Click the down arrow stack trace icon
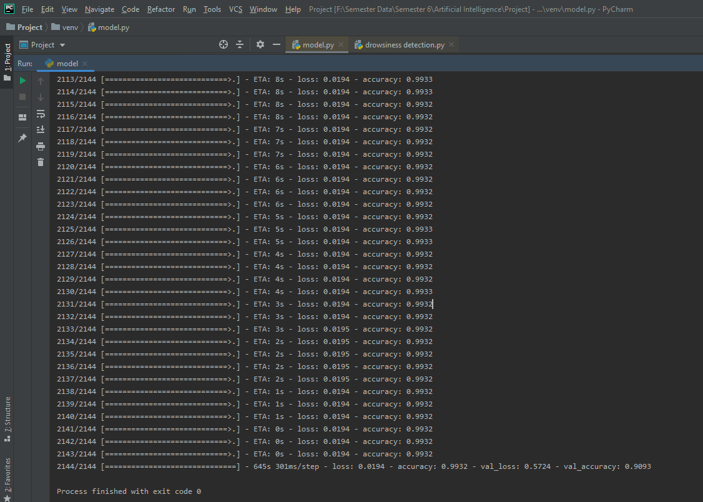 click(x=41, y=97)
